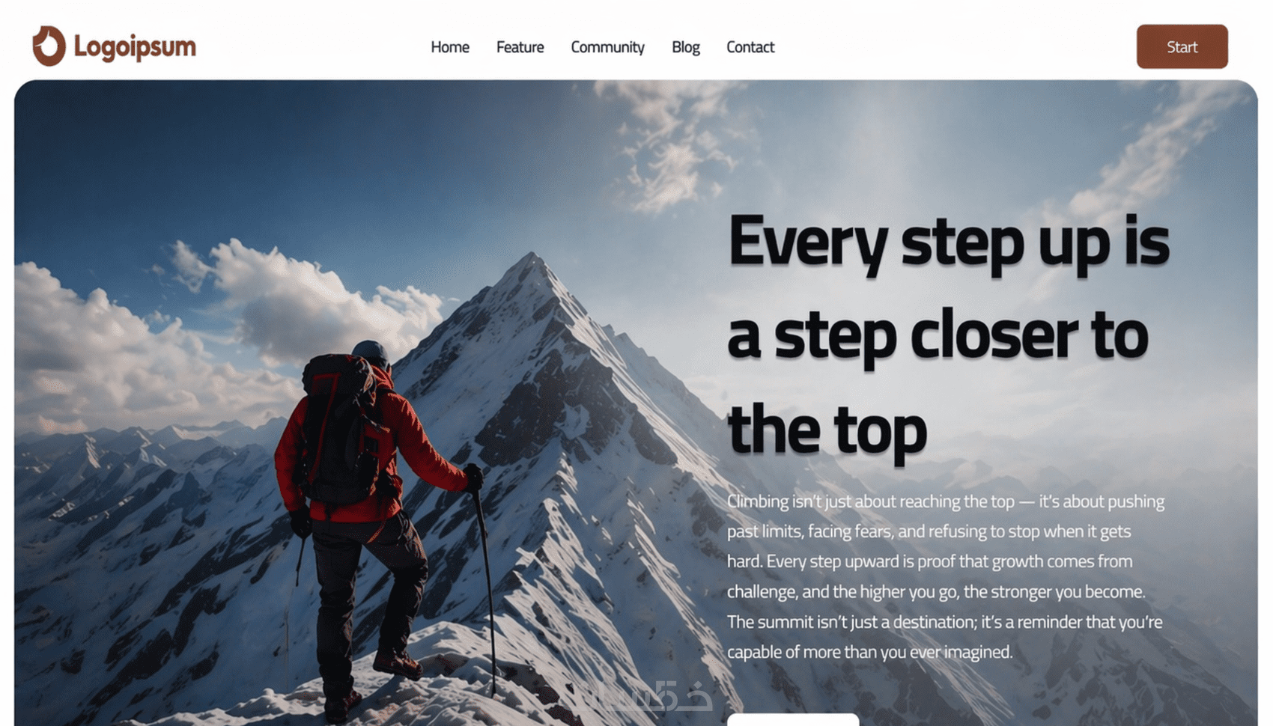Screen dimensions: 1273x726
Task: Click the brown Start button
Action: click(1182, 46)
